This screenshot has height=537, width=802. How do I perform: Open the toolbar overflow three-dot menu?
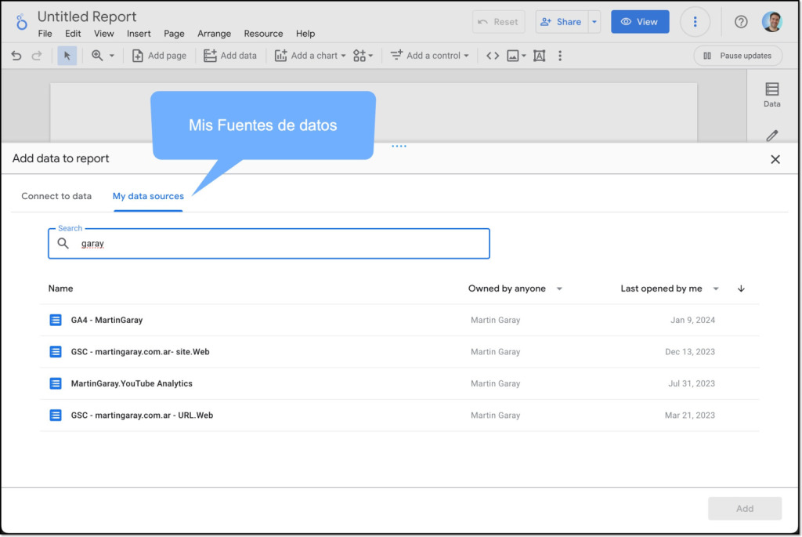pos(560,56)
